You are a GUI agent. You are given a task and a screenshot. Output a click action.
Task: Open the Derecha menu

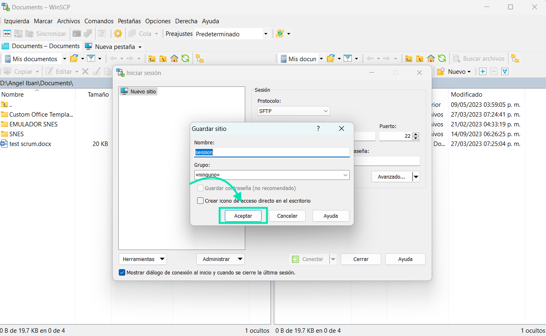point(186,21)
